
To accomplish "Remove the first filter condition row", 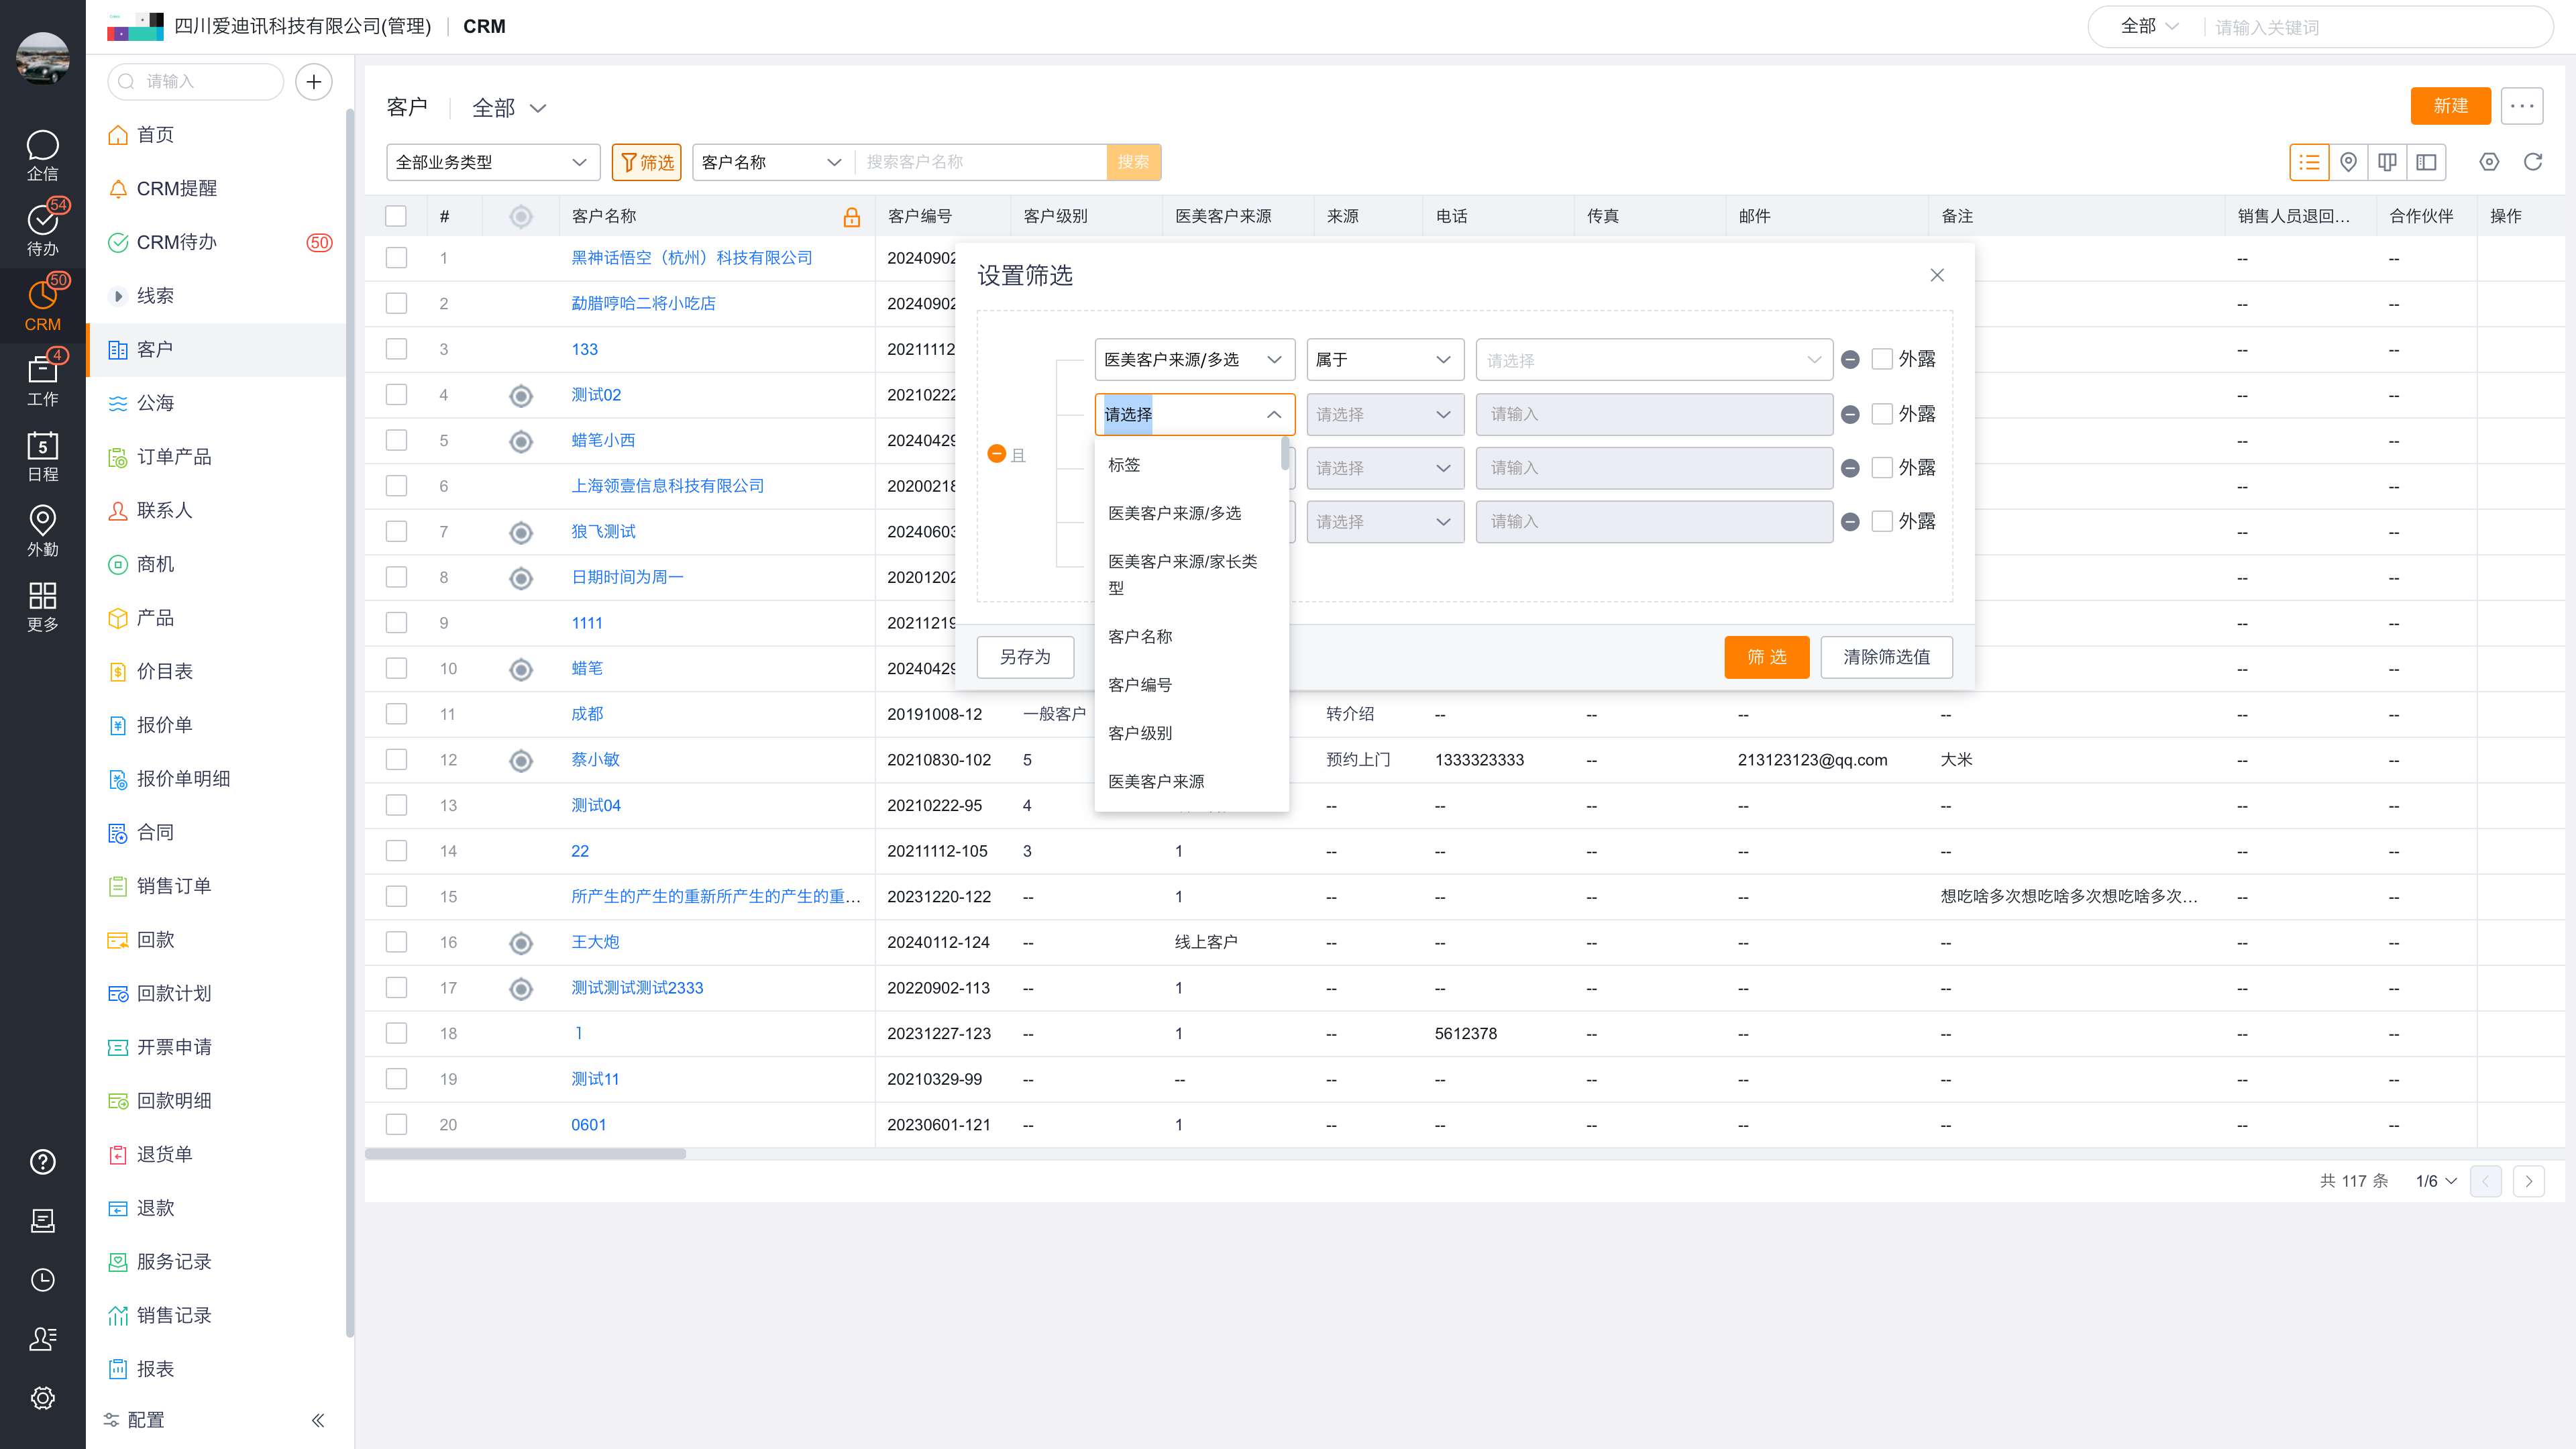I will click(x=1850, y=360).
